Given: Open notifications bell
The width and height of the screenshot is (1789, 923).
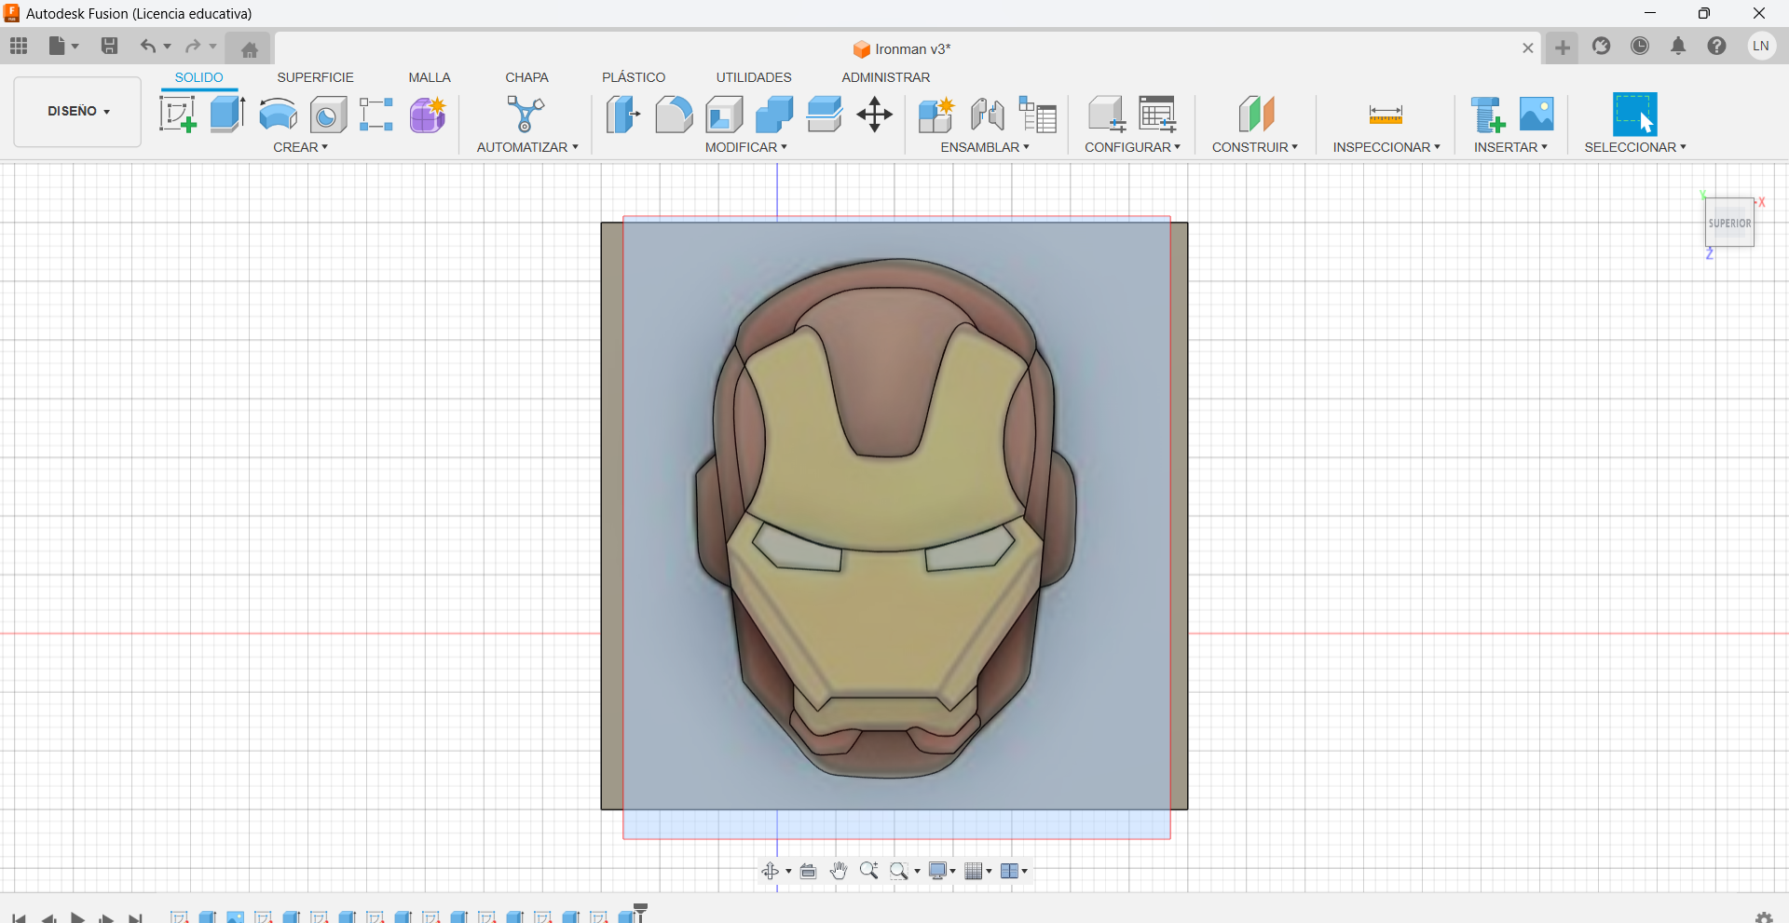Looking at the screenshot, I should pyautogui.click(x=1678, y=46).
